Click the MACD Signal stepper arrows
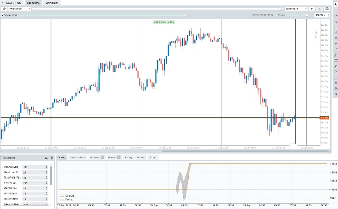The width and height of the screenshot is (338, 209). pyautogui.click(x=46, y=199)
